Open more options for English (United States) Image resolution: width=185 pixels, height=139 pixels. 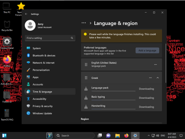point(155,64)
